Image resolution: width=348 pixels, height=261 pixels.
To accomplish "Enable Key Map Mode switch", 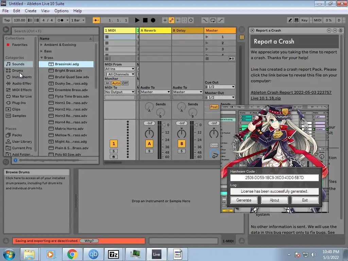I will click(304, 20).
